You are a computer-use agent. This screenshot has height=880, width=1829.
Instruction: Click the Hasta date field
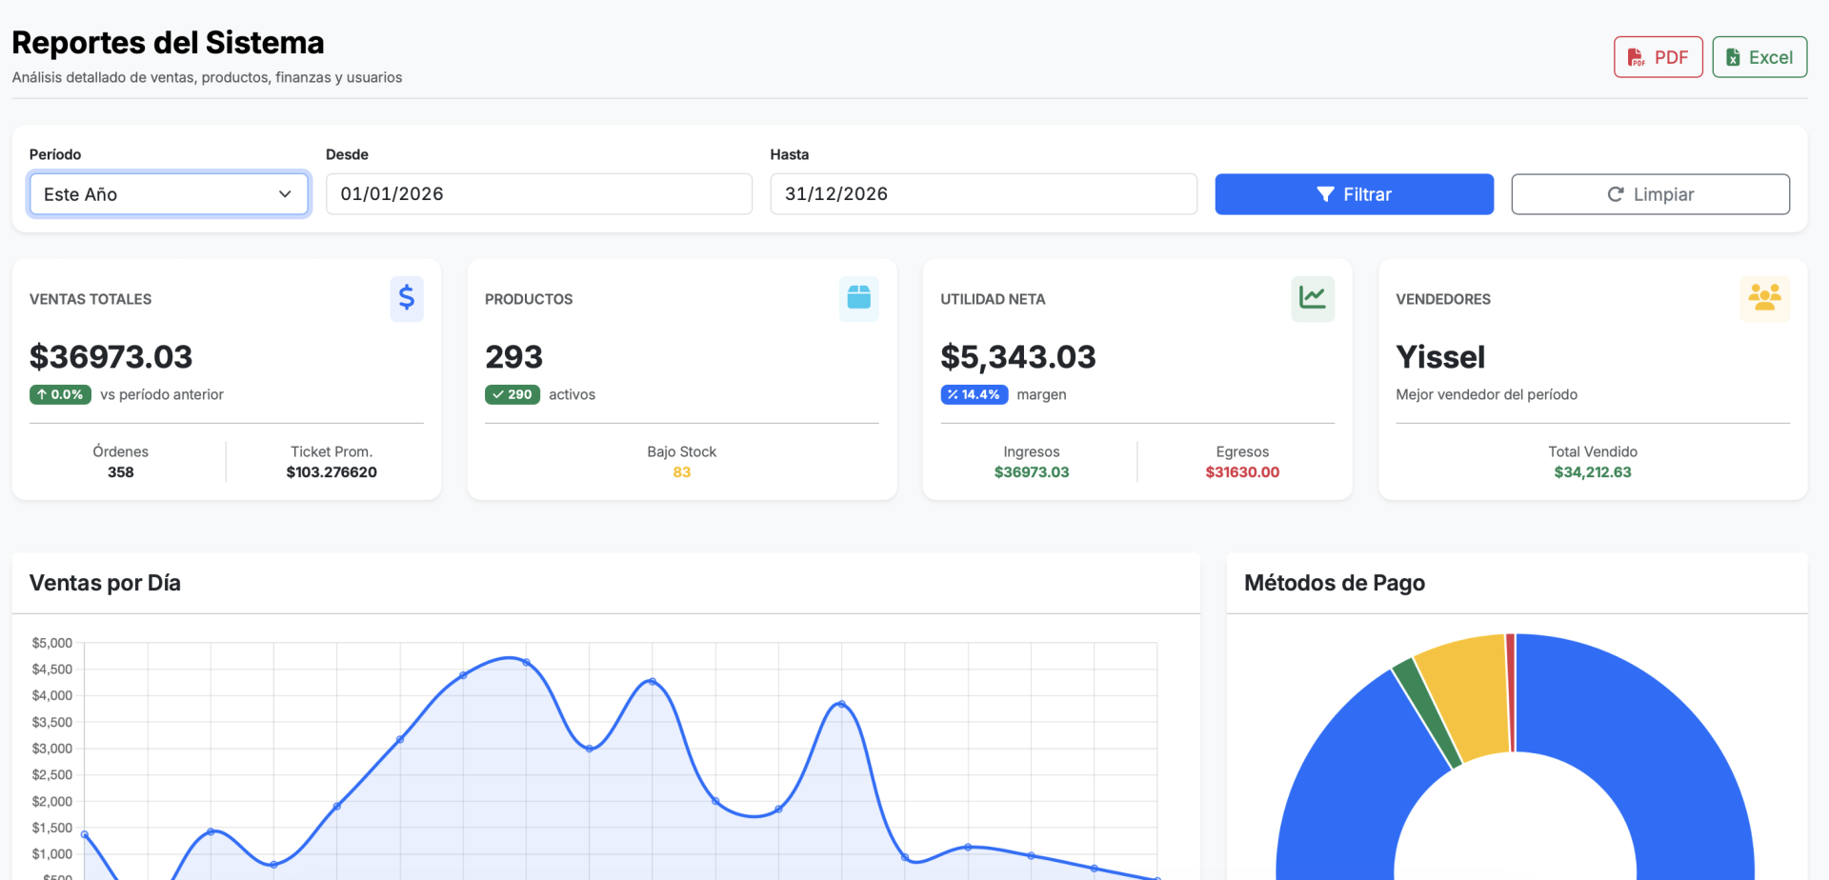983,194
